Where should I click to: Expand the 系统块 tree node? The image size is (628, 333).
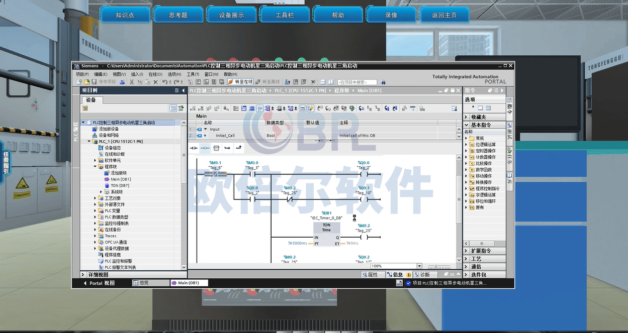(x=101, y=192)
